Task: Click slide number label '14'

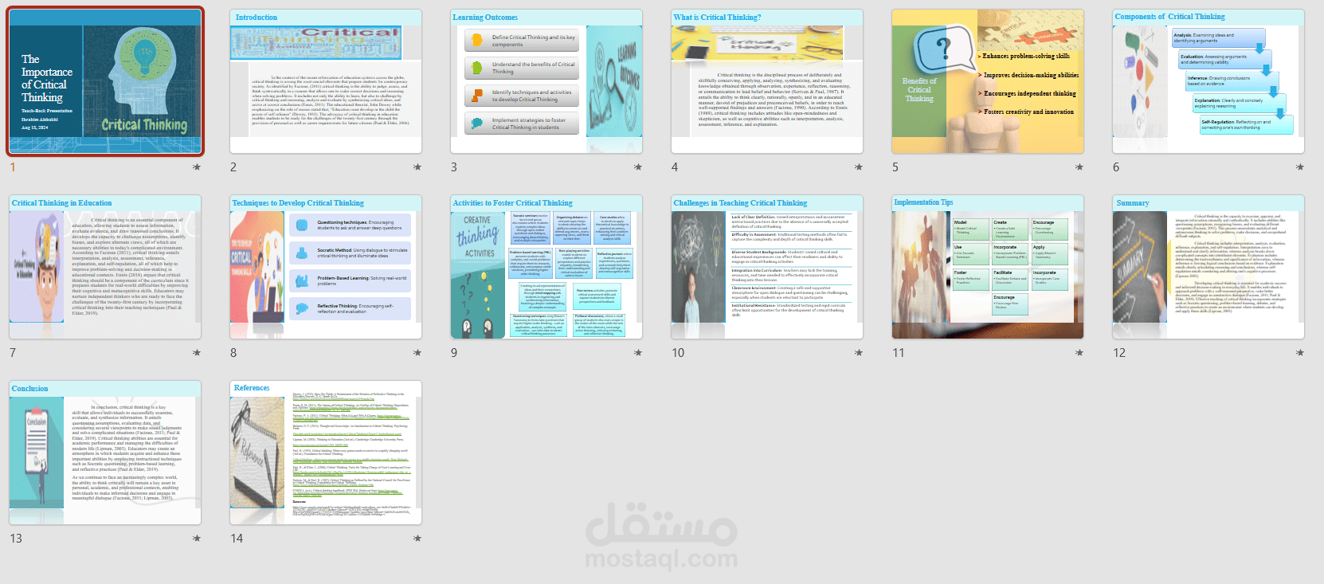Action: click(x=237, y=539)
